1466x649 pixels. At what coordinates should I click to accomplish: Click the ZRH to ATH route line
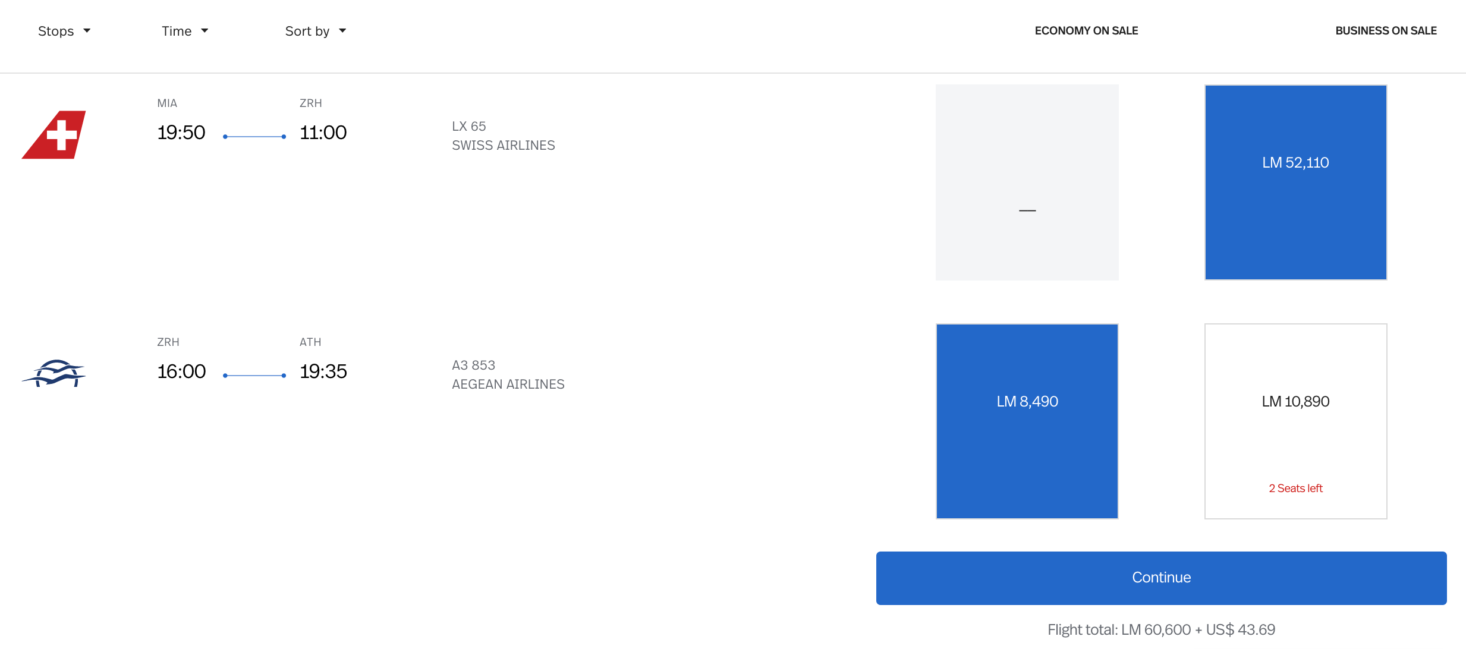tap(254, 376)
